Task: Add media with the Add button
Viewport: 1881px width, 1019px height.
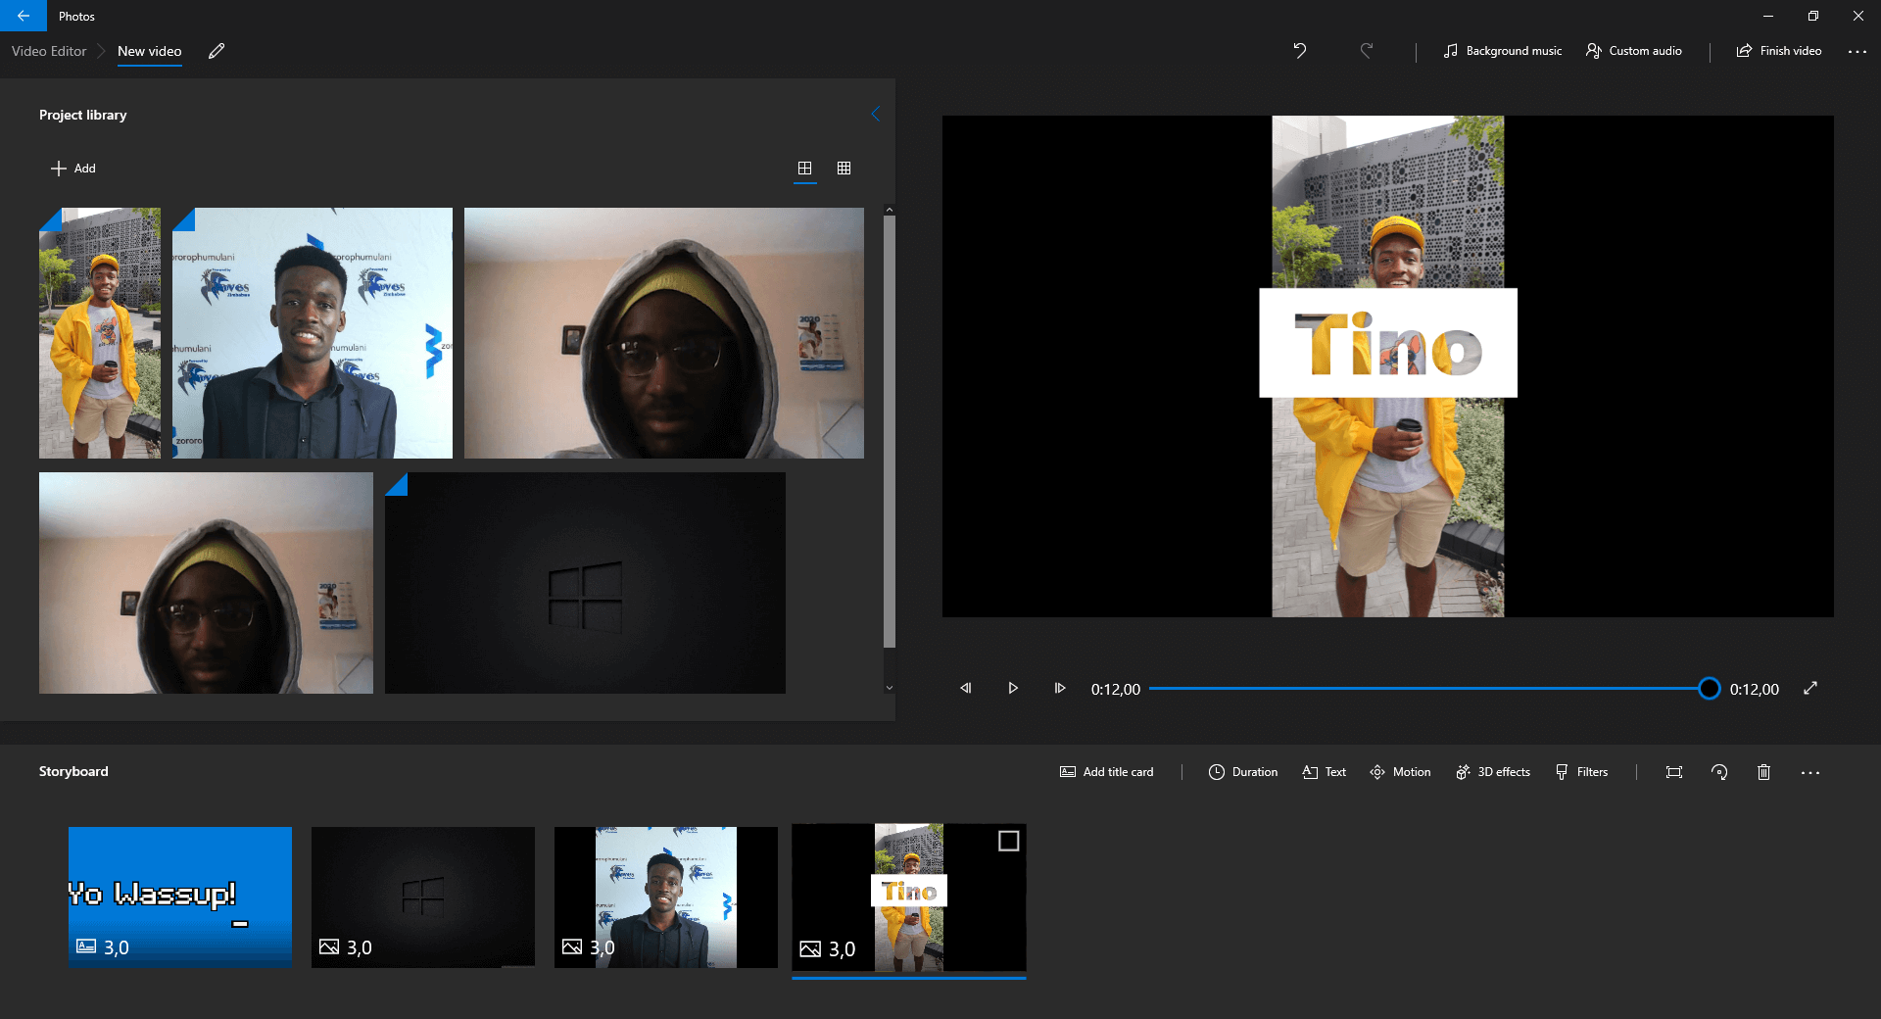Action: point(73,169)
